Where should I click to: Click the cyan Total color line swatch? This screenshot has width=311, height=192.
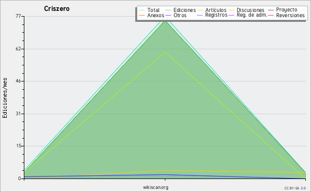[142, 10]
